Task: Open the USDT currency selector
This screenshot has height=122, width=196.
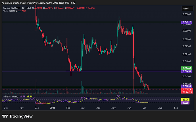Action: click(x=187, y=8)
